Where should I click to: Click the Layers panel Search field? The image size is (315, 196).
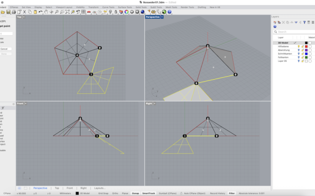click(x=294, y=32)
